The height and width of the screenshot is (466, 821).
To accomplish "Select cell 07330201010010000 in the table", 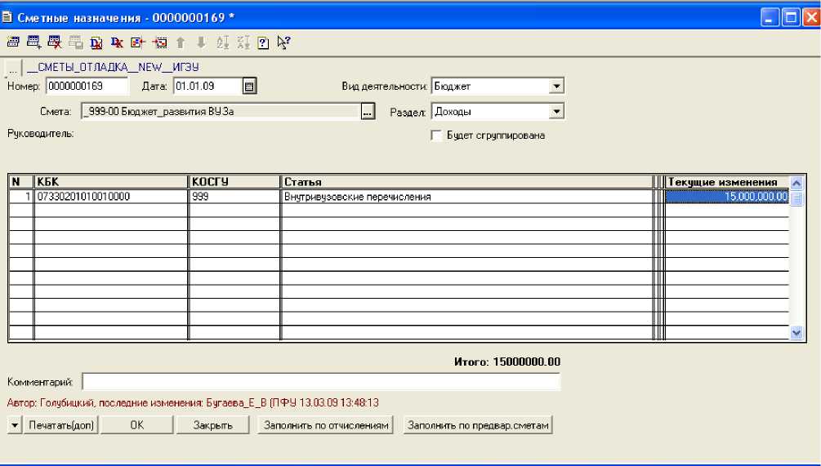I will (x=111, y=197).
